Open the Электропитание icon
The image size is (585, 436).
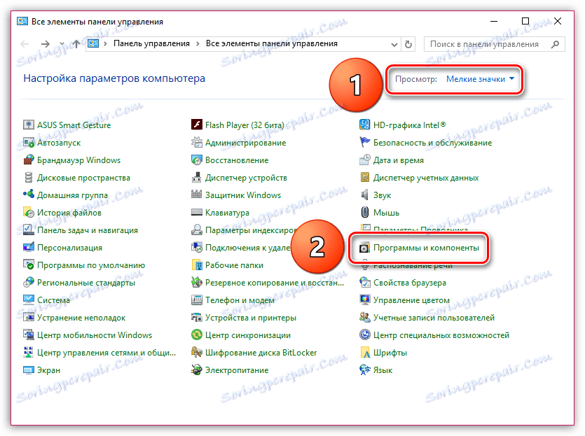197,370
